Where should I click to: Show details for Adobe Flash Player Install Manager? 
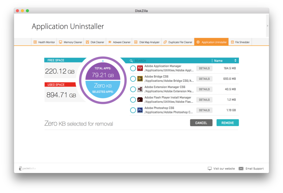click(x=204, y=100)
